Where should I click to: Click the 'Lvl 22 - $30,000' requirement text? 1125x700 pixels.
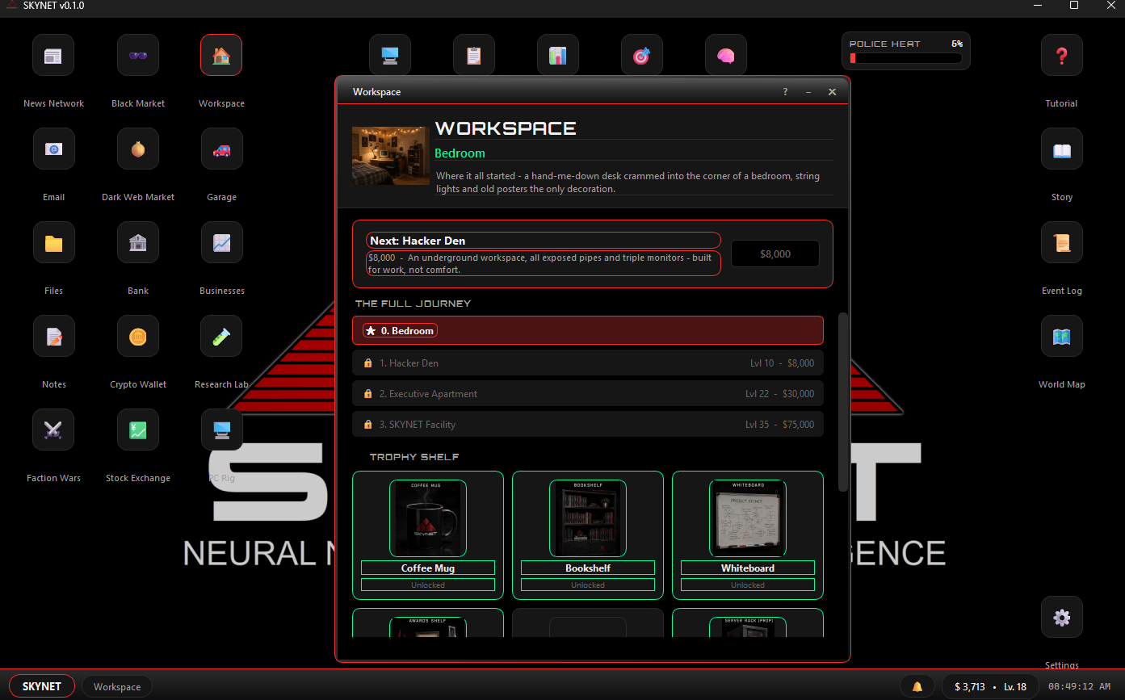pyautogui.click(x=779, y=394)
